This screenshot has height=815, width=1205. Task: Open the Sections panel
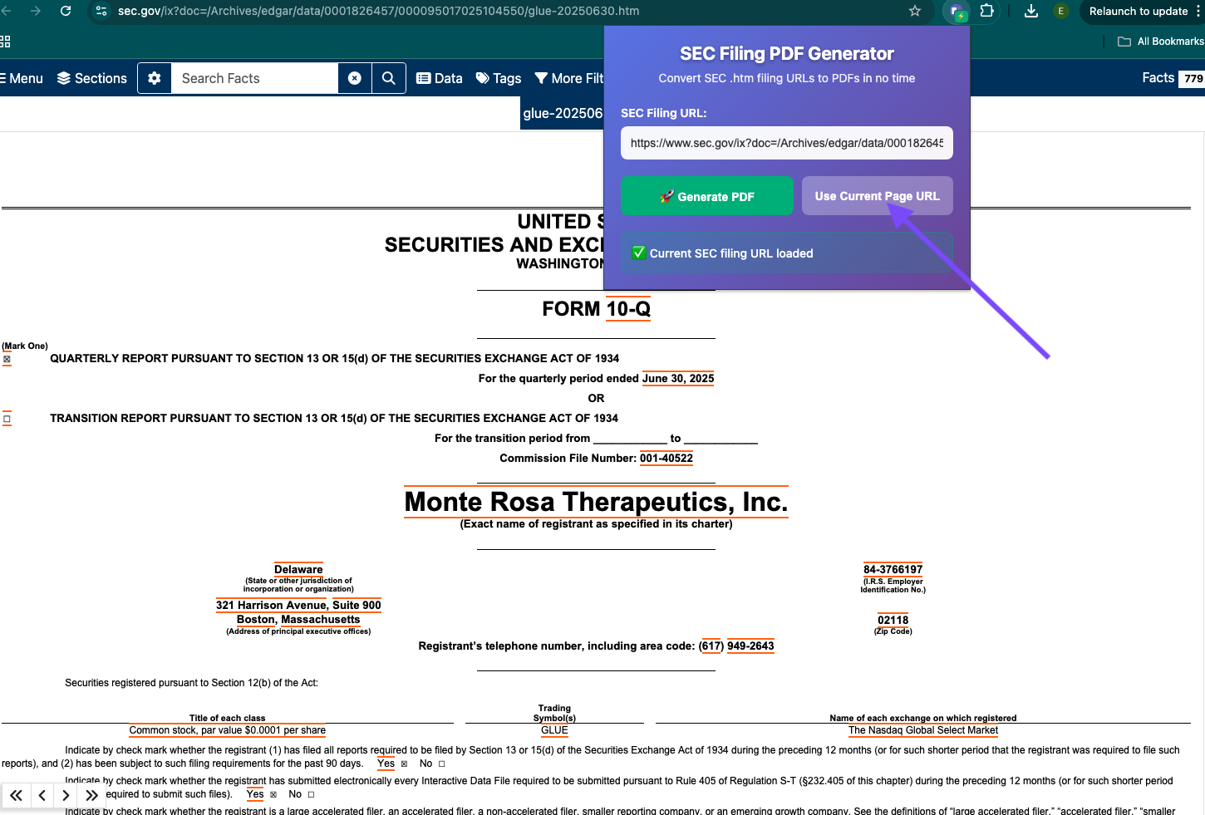(92, 78)
